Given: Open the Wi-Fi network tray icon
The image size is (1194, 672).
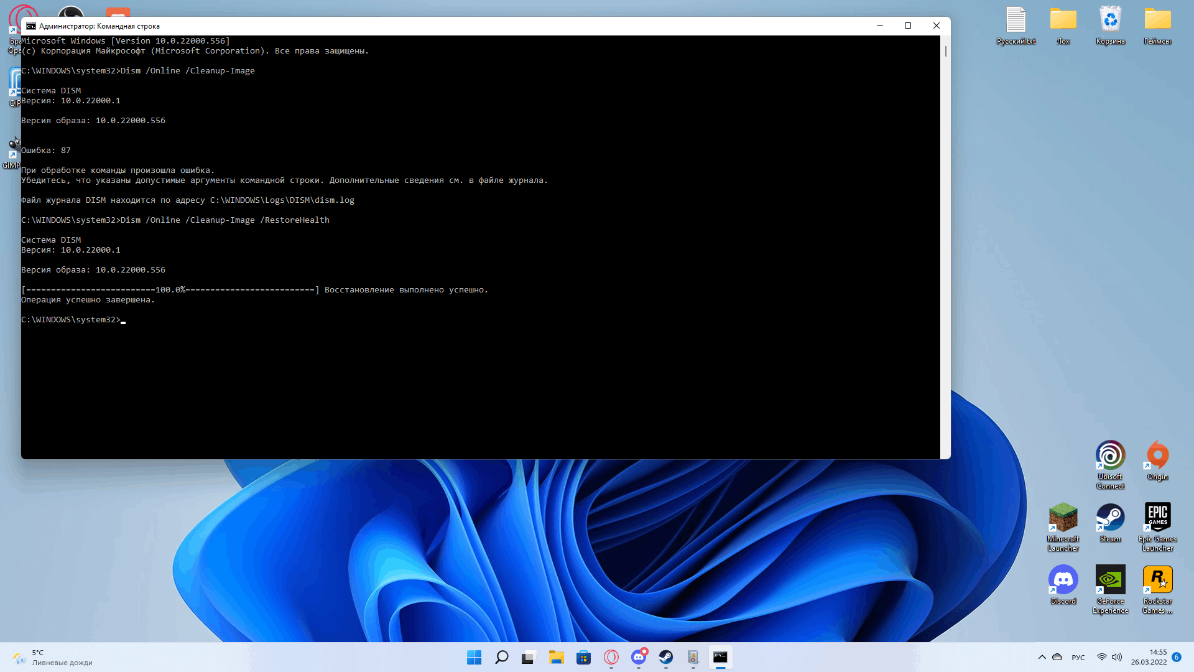Looking at the screenshot, I should click(1101, 657).
